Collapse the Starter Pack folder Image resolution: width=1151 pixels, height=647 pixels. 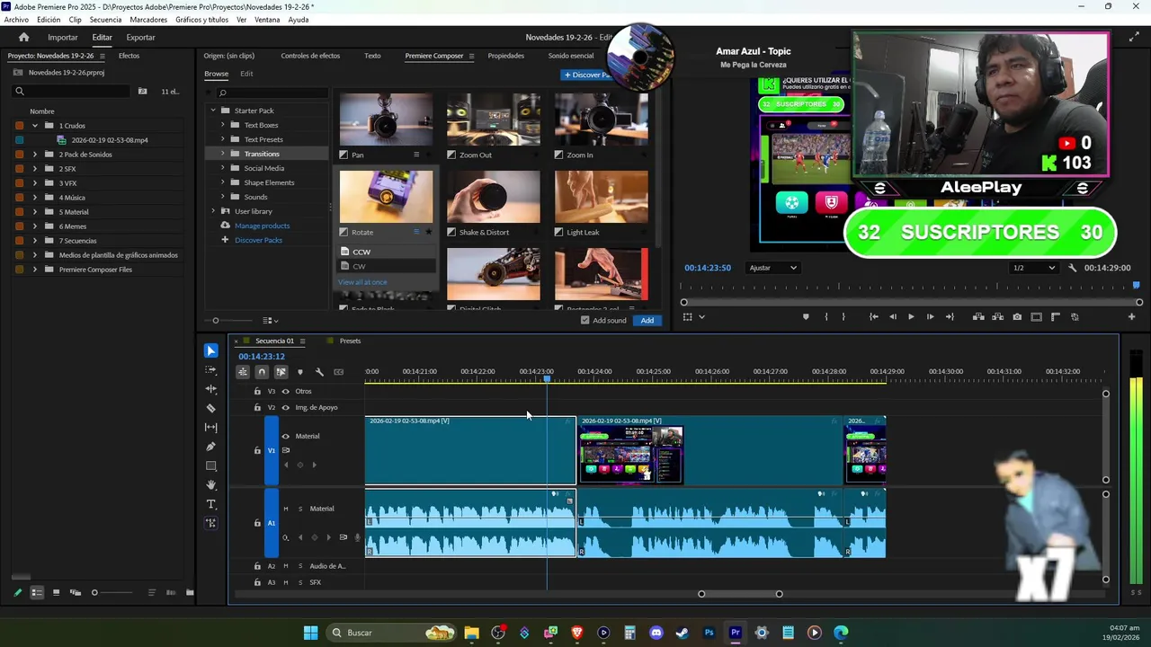(213, 111)
